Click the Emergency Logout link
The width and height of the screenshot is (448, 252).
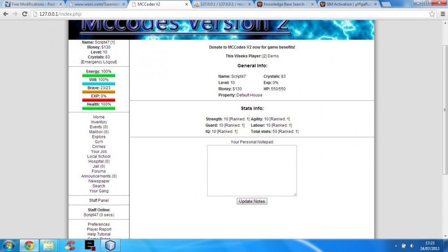point(99,62)
